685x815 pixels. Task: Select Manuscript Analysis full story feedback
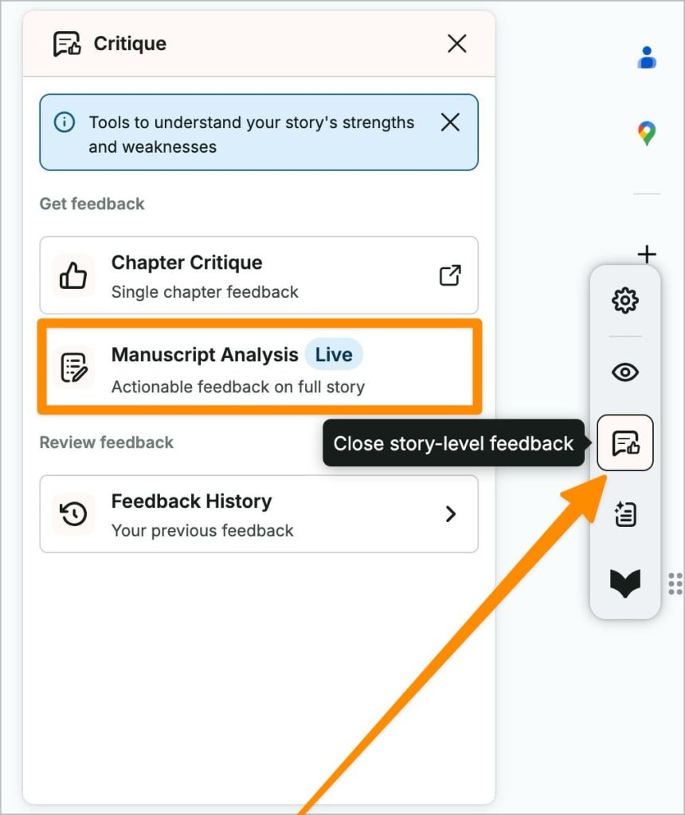[259, 368]
